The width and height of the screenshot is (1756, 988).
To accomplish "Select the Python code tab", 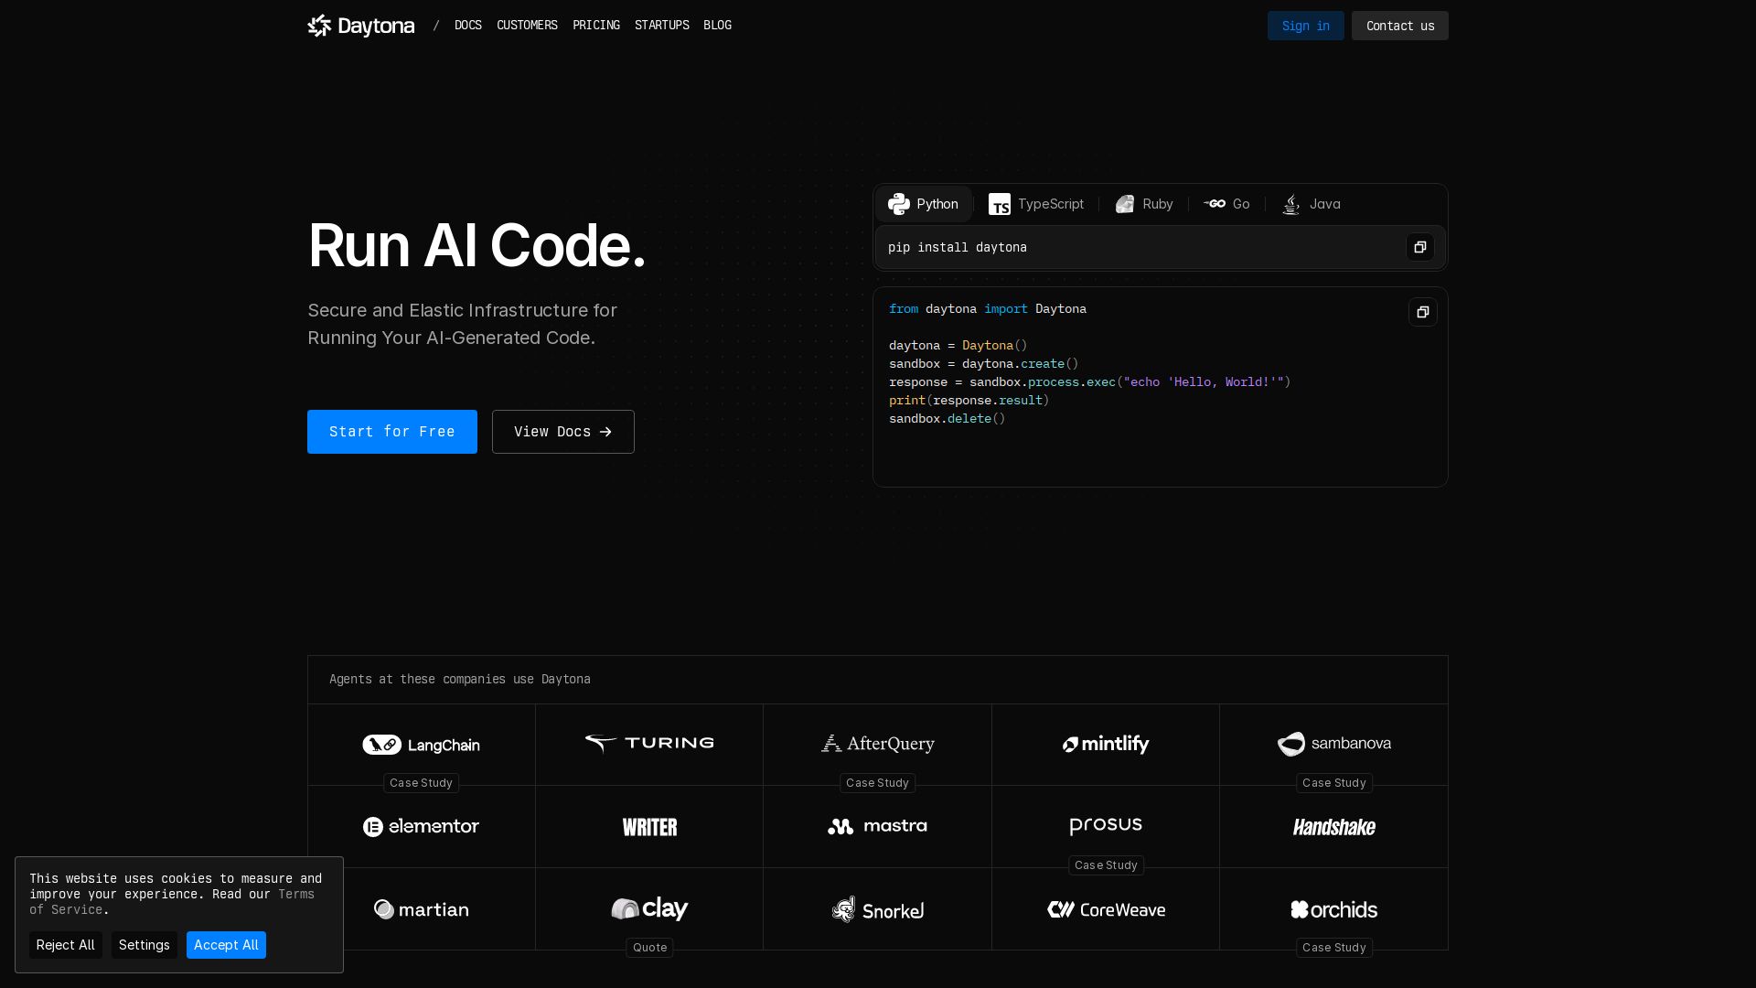I will [x=924, y=204].
